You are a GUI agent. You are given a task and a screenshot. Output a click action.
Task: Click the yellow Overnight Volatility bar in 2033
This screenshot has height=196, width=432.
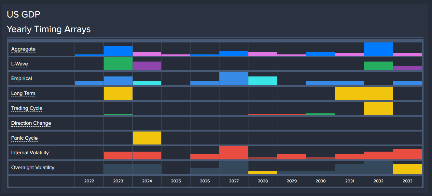pyautogui.click(x=407, y=169)
